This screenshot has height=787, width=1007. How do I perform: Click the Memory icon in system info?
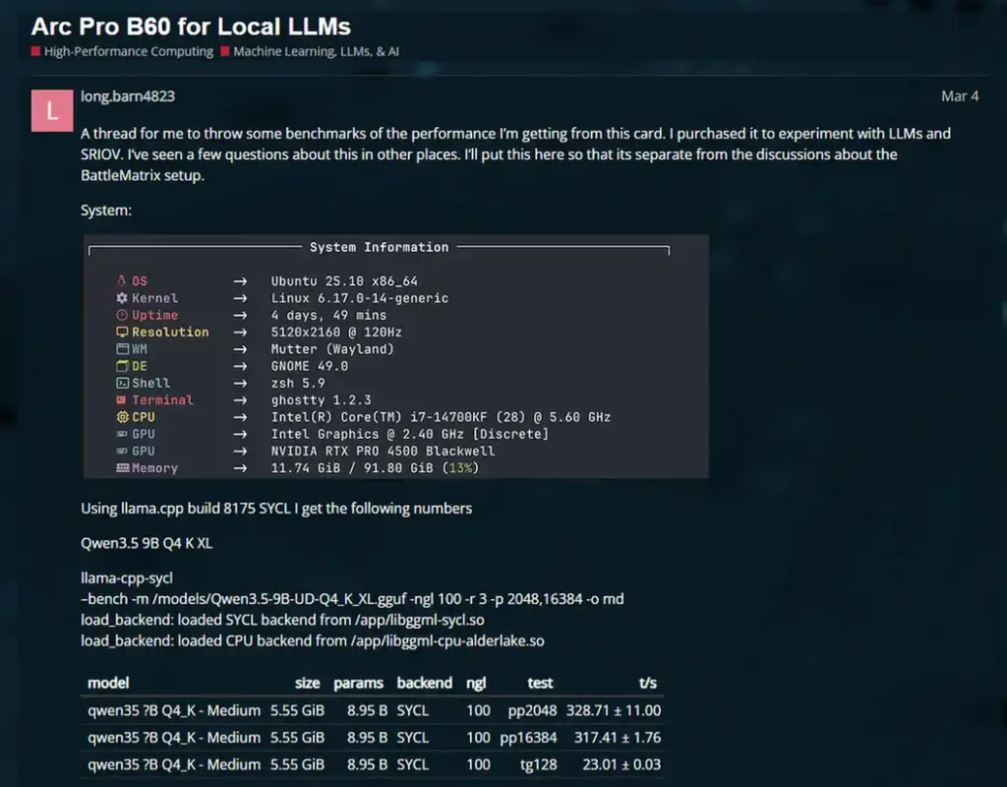pos(122,467)
